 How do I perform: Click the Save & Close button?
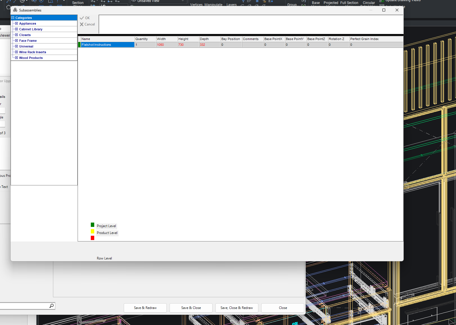(x=191, y=308)
